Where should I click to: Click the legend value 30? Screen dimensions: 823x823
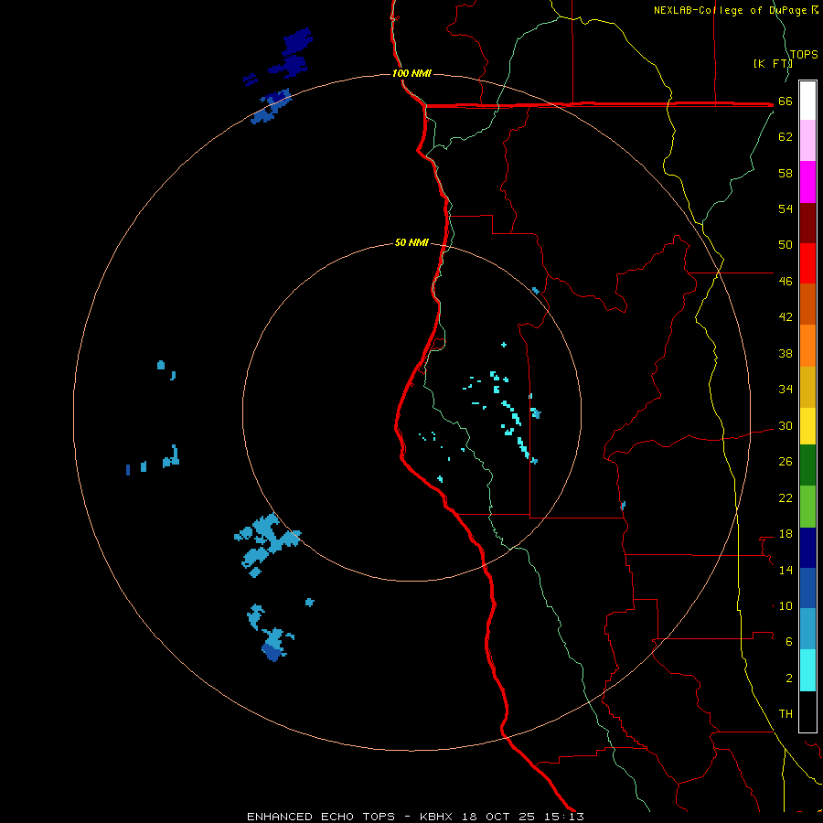click(x=786, y=425)
